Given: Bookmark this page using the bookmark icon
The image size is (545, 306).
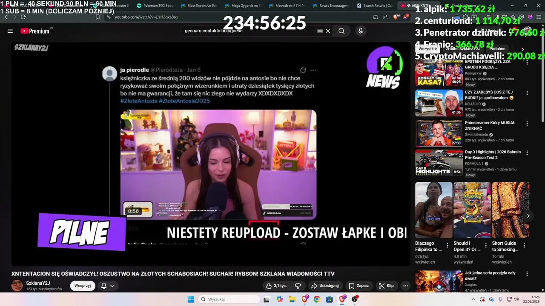Looking at the screenshot, I should pos(98,17).
